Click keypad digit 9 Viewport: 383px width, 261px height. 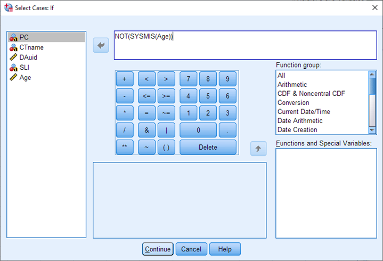227,79
